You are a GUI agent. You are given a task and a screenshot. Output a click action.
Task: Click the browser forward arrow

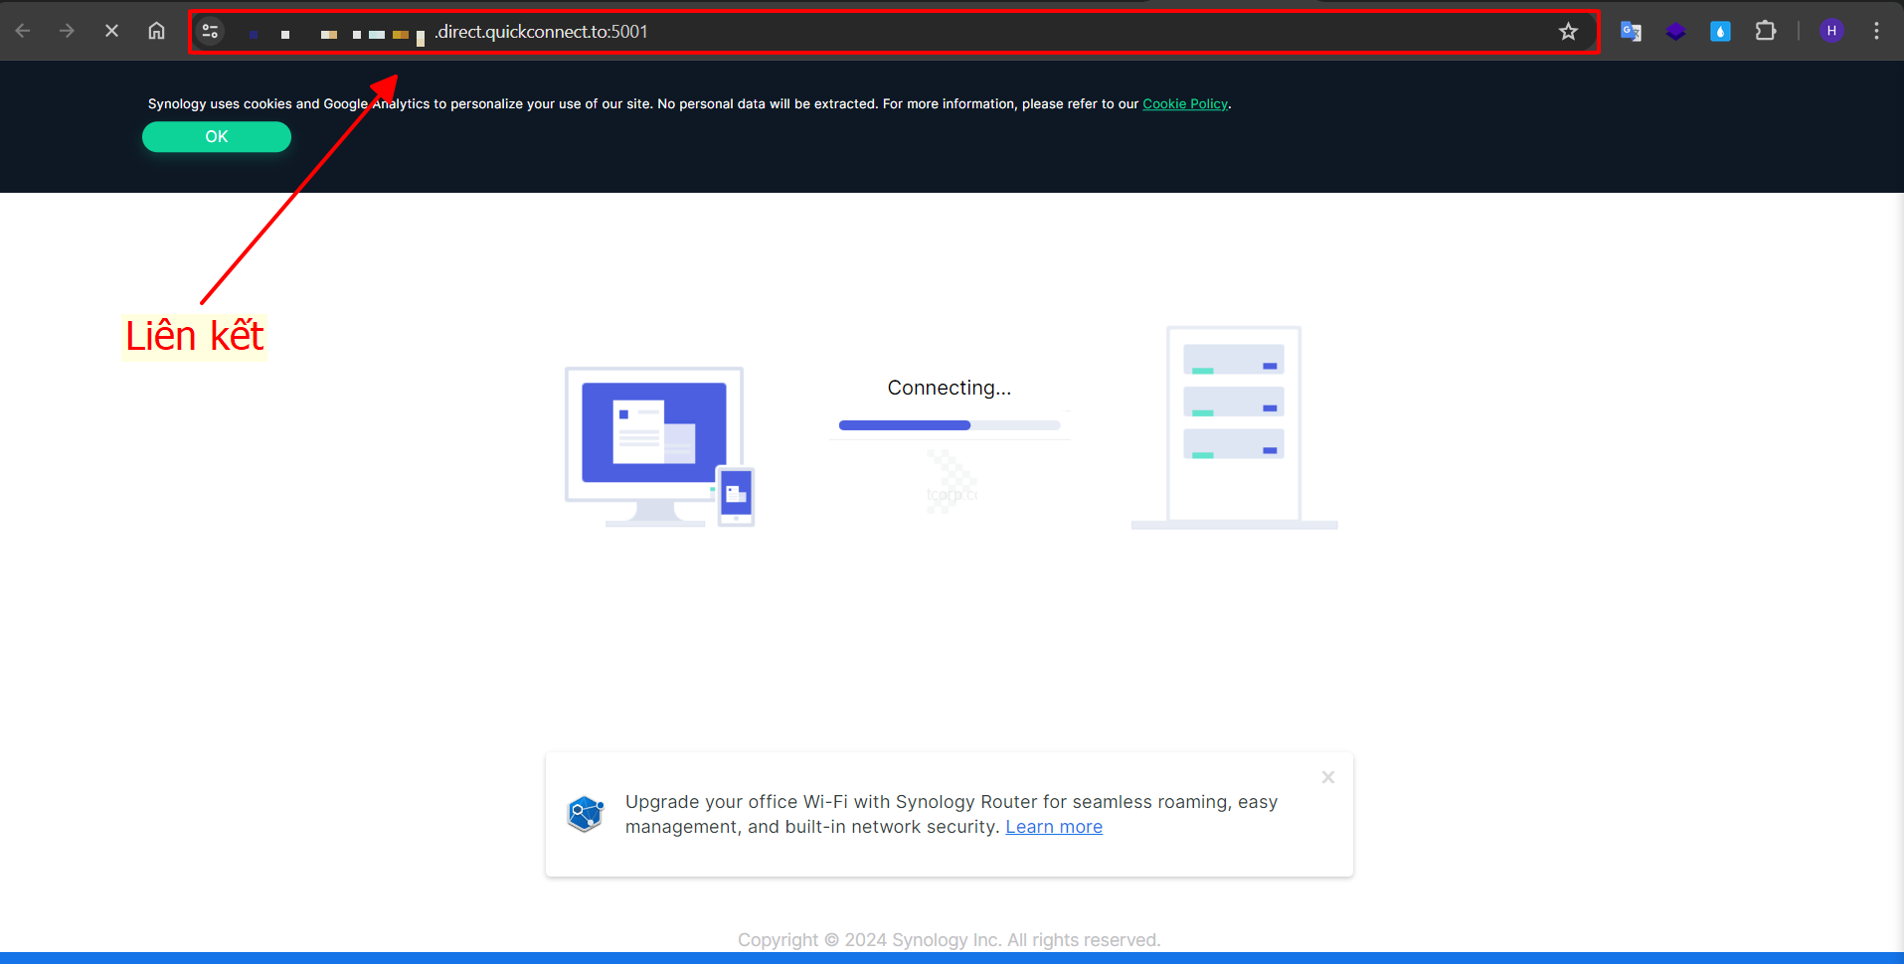[x=67, y=31]
